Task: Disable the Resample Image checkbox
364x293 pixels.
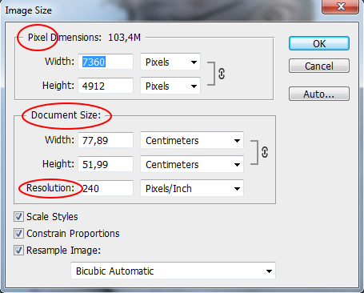Action: point(18,251)
